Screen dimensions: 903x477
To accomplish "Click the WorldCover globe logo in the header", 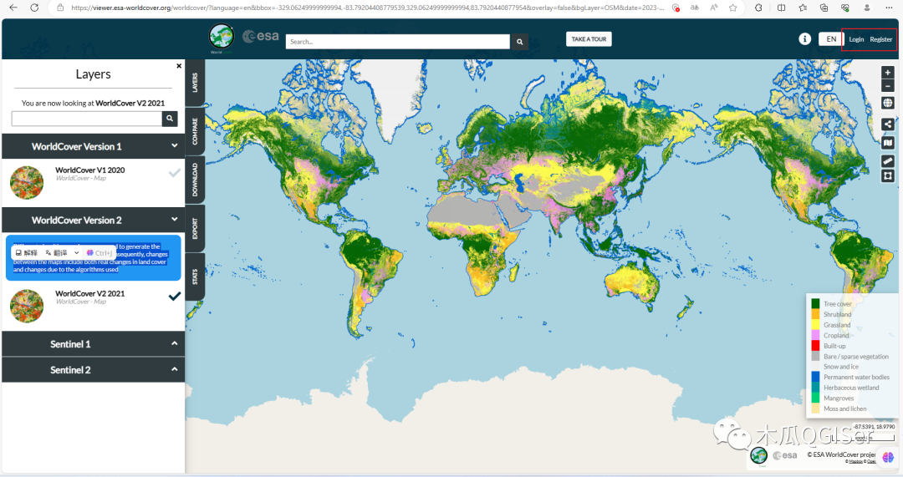I will point(222,38).
